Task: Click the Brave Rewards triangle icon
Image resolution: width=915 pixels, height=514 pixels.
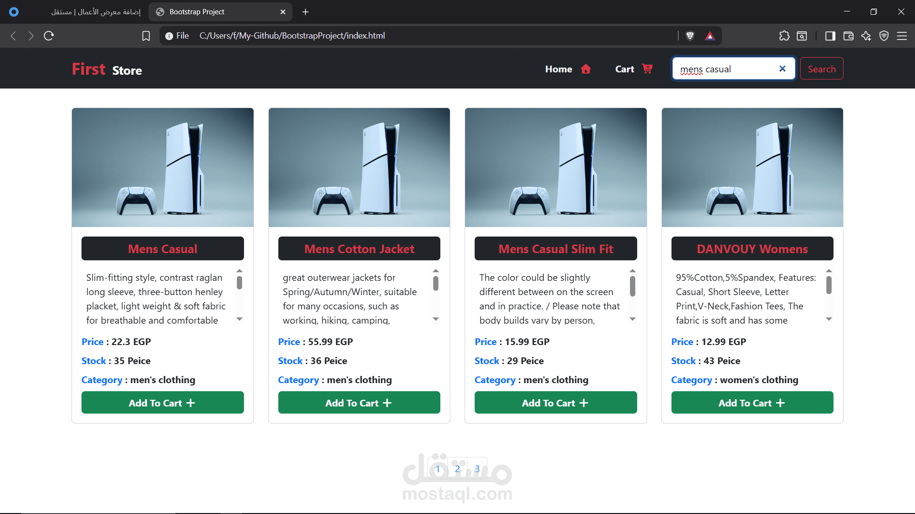Action: (710, 36)
